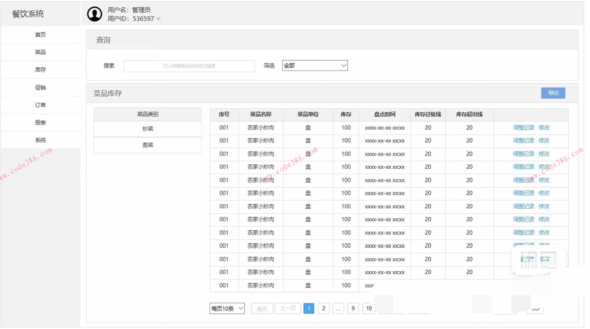Open the 每页10条 page size dropdown
Screen dimensions: 590x329
pos(227,308)
